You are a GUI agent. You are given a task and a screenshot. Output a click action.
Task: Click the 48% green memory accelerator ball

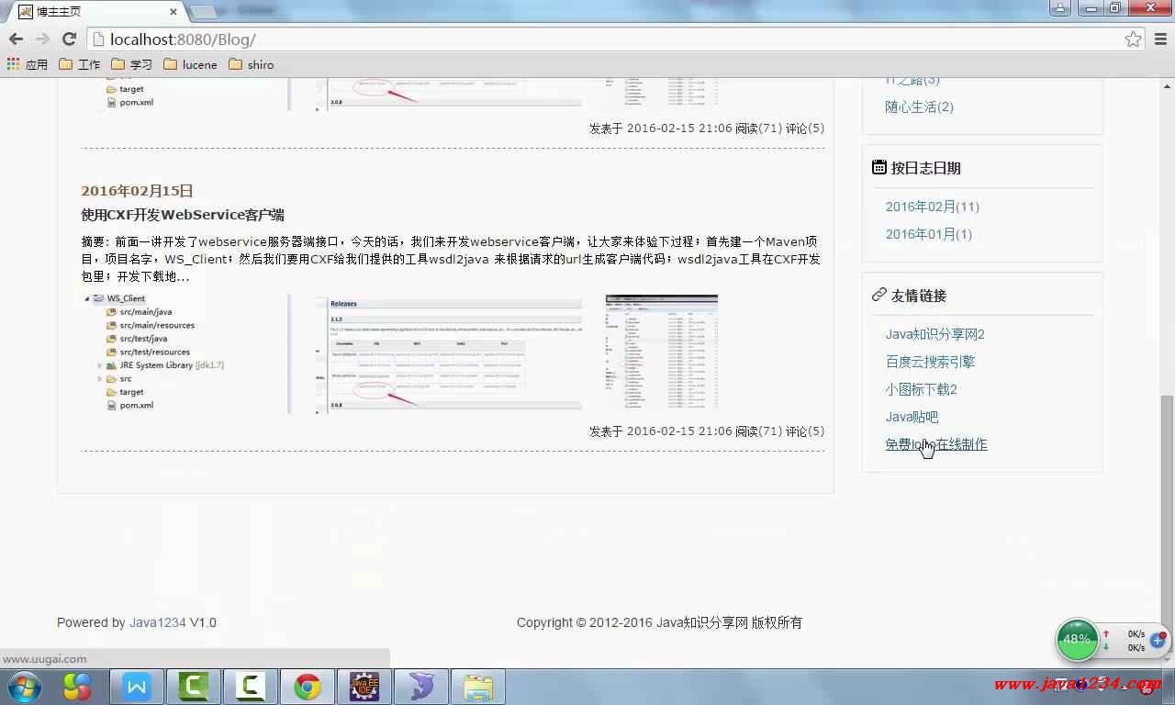coord(1077,639)
